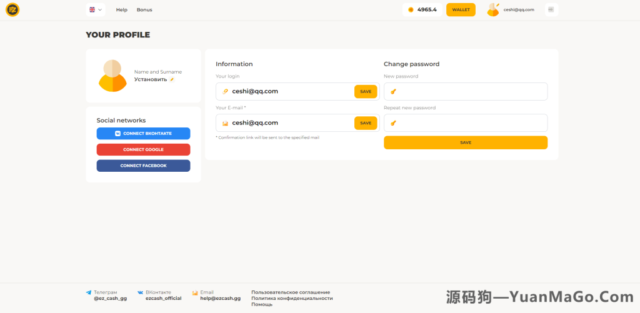Click the pencil edit icon beside Установить
This screenshot has width=640, height=313.
pos(172,79)
